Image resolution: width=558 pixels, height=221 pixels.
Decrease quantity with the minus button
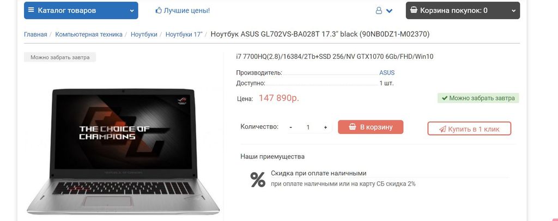(x=291, y=127)
